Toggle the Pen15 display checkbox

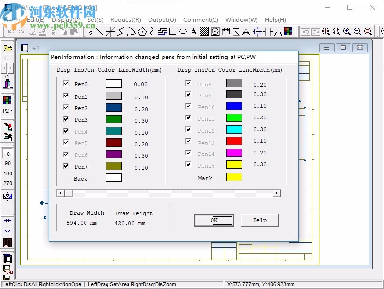pyautogui.click(x=188, y=164)
